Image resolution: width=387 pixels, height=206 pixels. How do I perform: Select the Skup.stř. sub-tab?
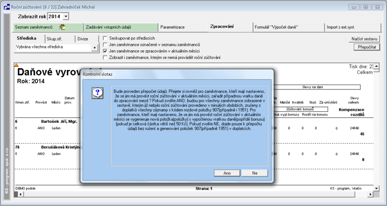coord(60,39)
